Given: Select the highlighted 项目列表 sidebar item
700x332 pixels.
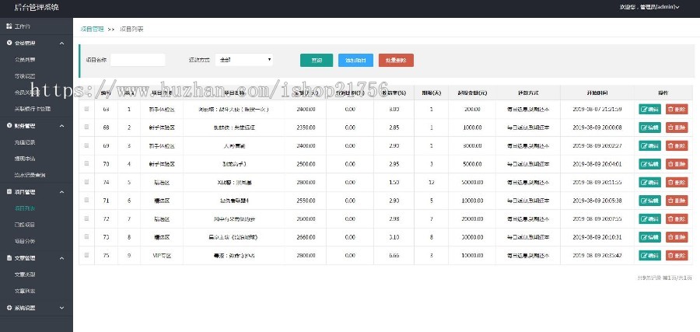Looking at the screenshot, I should 25,208.
